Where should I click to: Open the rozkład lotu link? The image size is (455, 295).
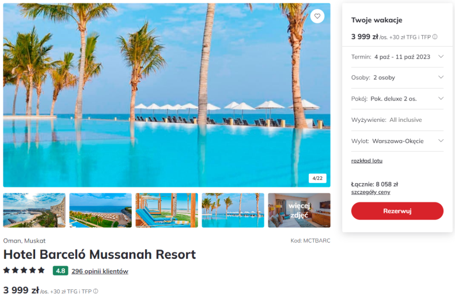(x=367, y=160)
